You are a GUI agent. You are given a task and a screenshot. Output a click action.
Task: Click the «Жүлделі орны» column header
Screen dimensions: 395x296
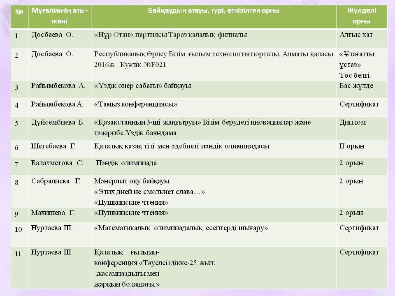coord(362,16)
